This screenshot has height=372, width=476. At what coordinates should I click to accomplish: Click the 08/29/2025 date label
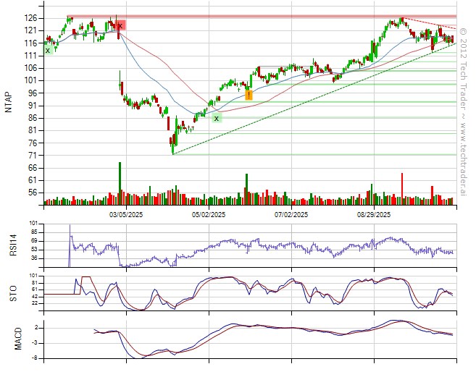[374, 215]
